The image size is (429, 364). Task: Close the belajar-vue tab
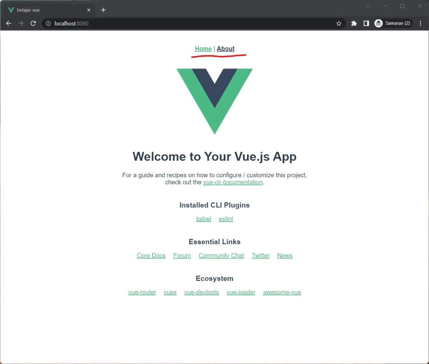tap(89, 10)
